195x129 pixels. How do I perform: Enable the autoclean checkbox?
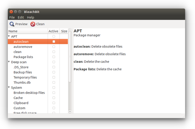[54, 42]
